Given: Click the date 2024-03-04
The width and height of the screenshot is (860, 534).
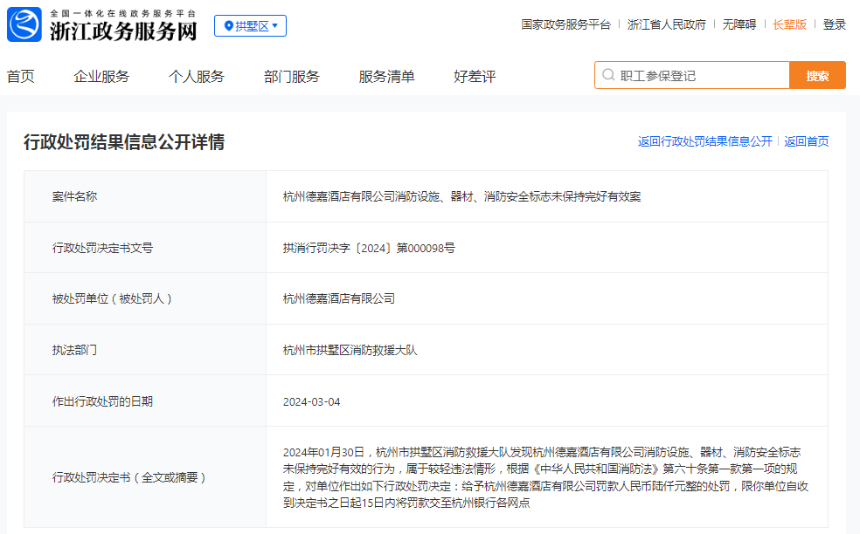Looking at the screenshot, I should [311, 402].
